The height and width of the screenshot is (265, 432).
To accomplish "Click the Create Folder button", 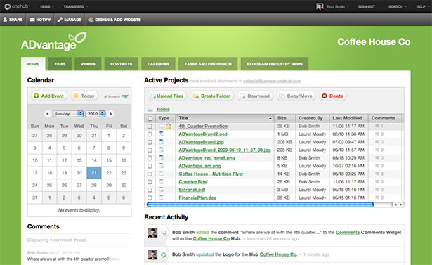I will click(212, 96).
